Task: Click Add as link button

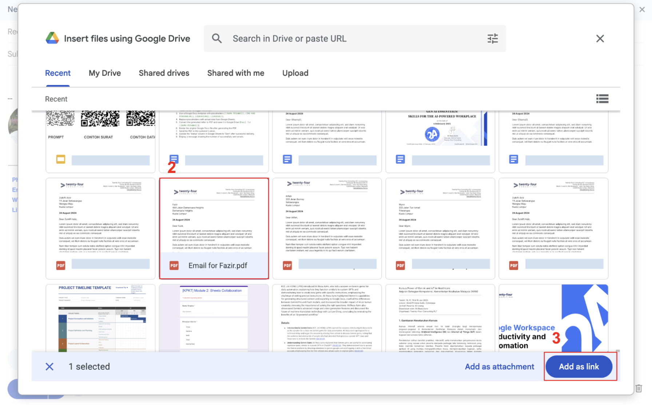Action: point(579,366)
